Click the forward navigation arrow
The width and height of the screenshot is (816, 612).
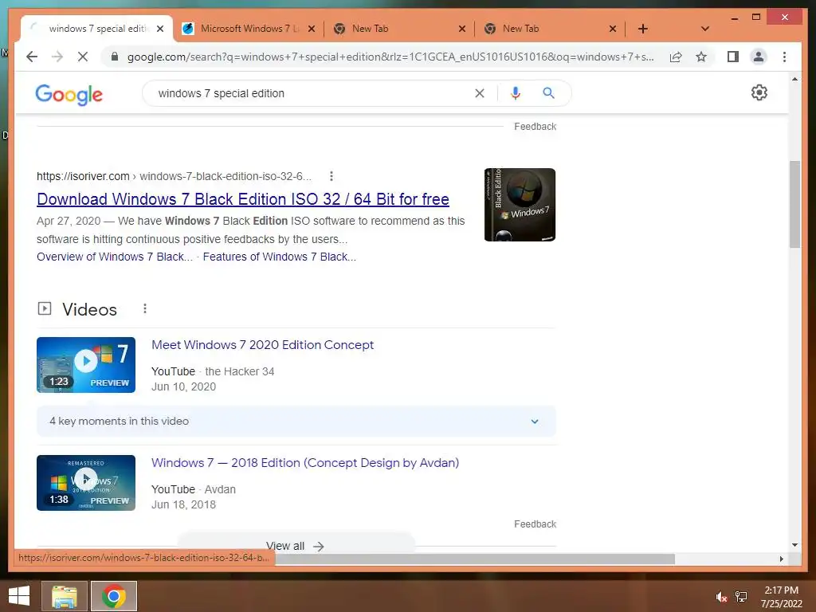point(57,57)
